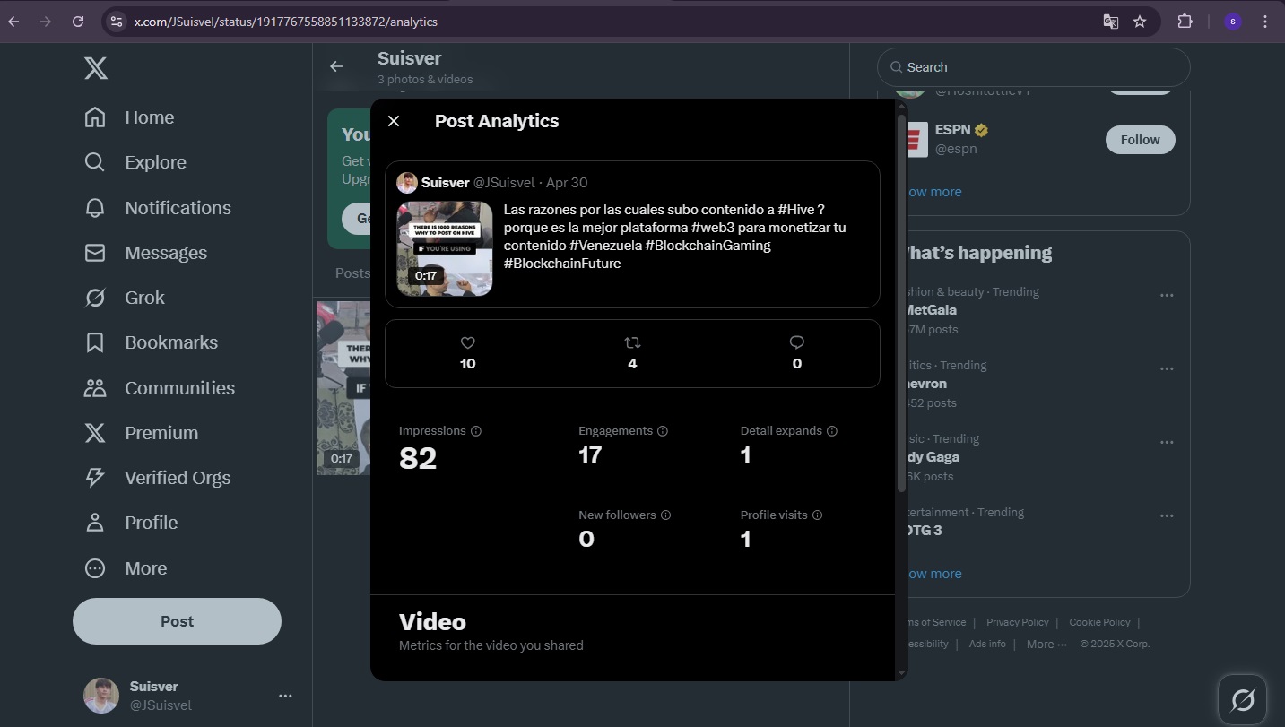
Task: Click the Chrome address bar URL
Action: [x=286, y=22]
